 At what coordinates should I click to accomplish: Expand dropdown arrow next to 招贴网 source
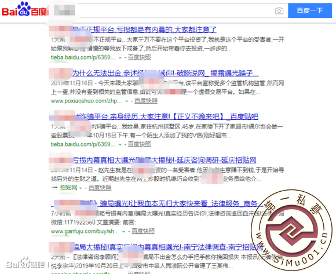(81, 188)
